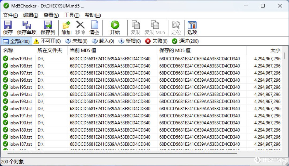Viewport: 289px width, 166px height.
Task: Select the file iobw196.tst
Action: 20,80
